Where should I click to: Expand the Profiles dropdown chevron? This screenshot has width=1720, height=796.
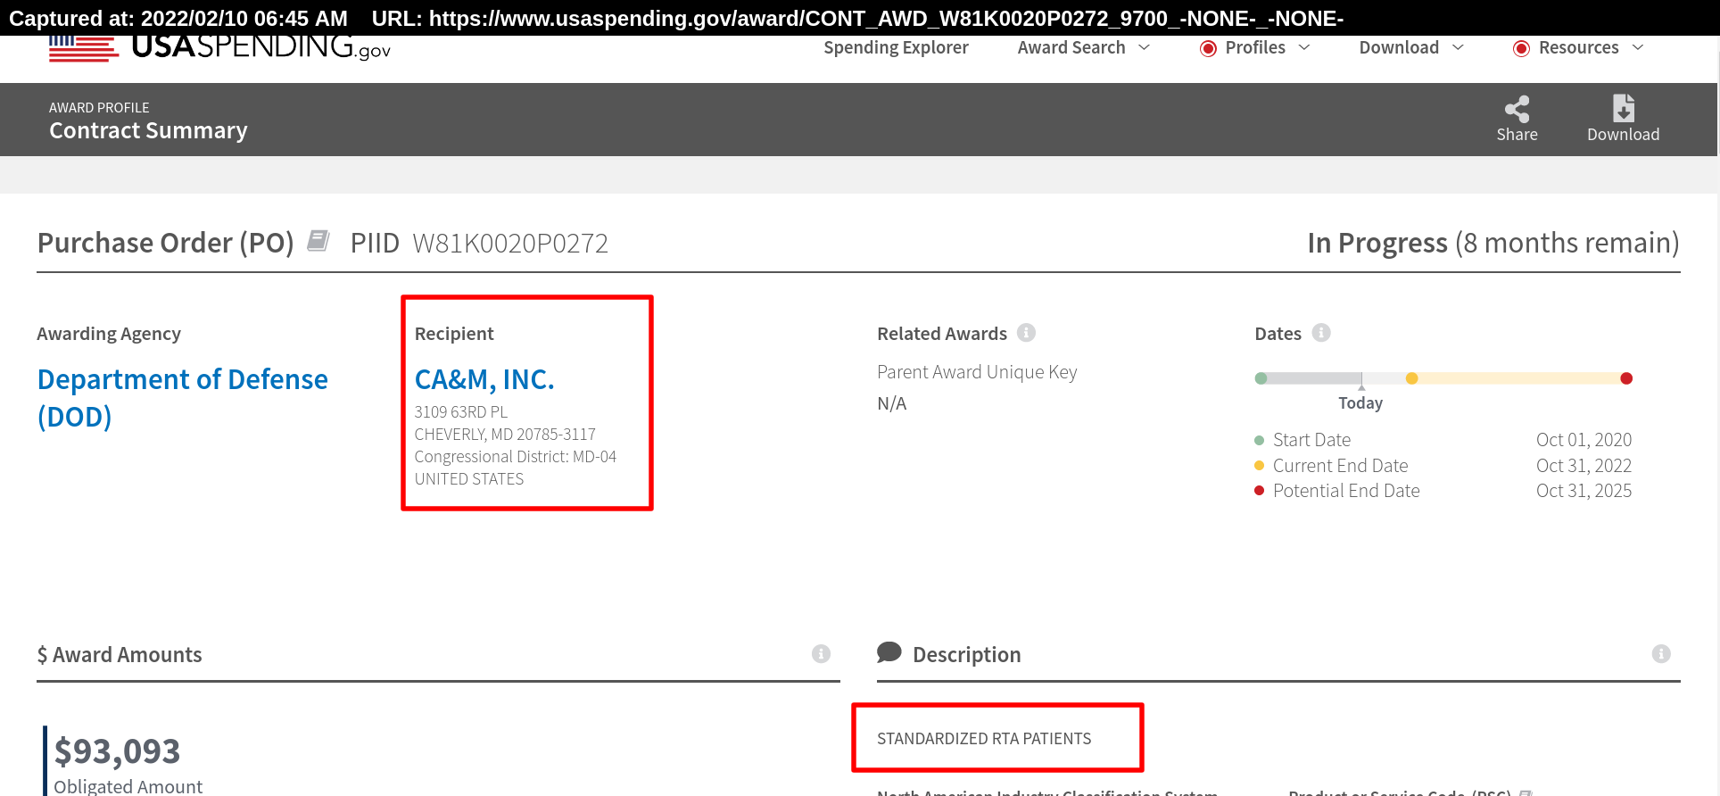1304,47
